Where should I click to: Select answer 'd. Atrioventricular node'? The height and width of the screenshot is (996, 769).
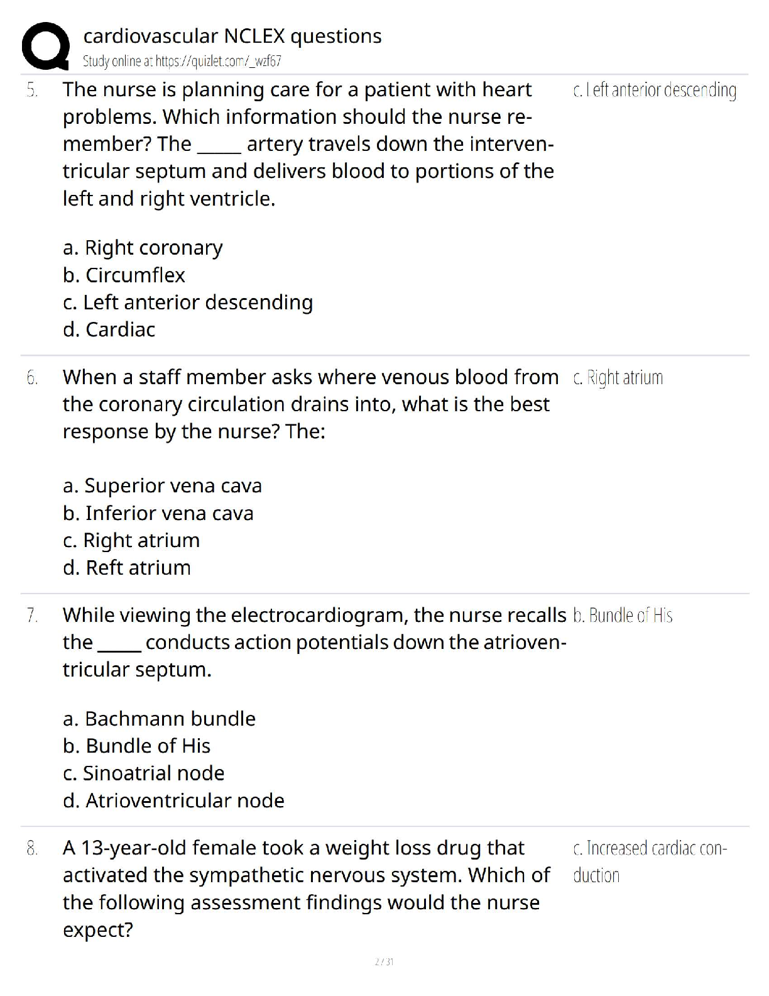click(x=173, y=800)
